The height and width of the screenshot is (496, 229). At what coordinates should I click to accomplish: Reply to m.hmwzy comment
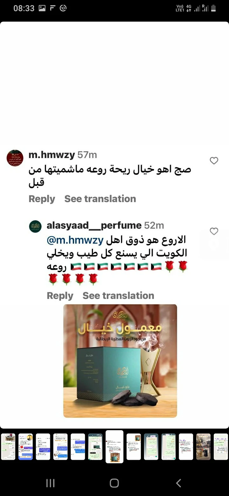(42, 199)
